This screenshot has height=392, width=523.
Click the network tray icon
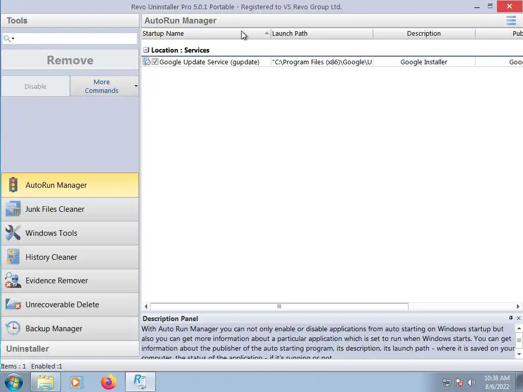pos(446,382)
